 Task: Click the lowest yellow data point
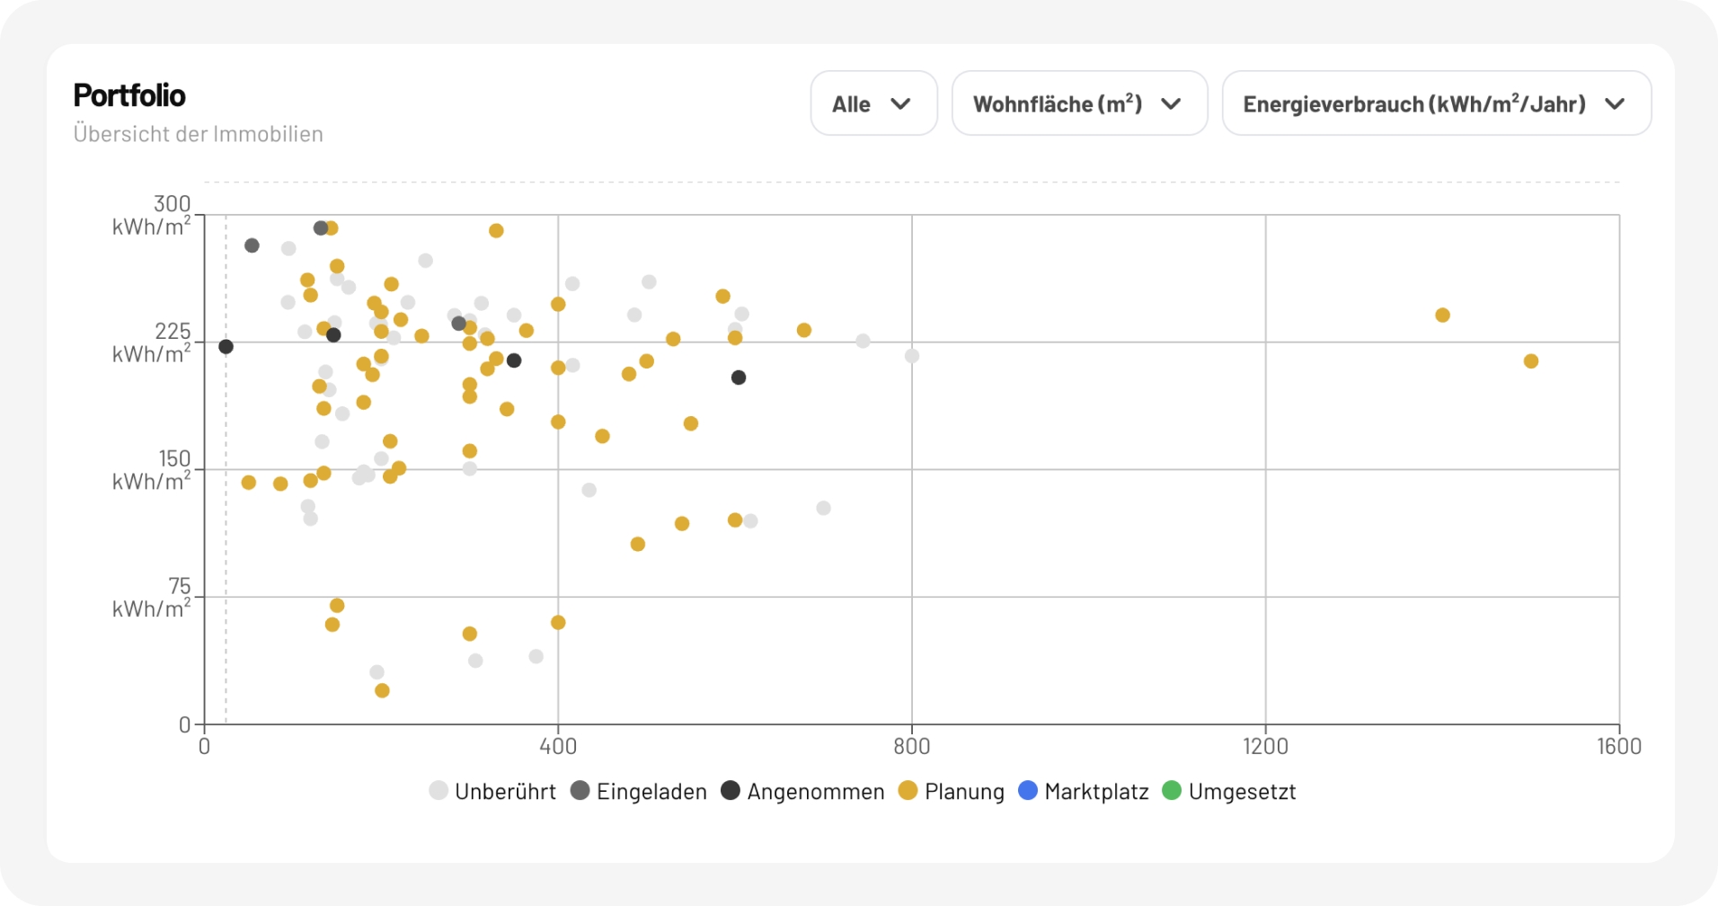click(x=382, y=690)
